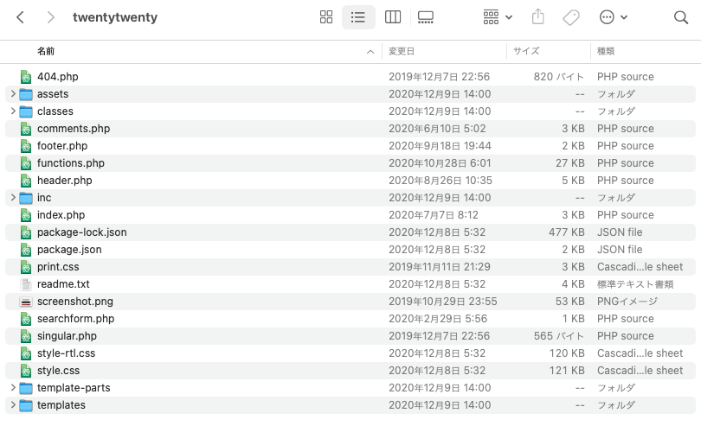Click the Tags toolbar icon

pos(570,17)
